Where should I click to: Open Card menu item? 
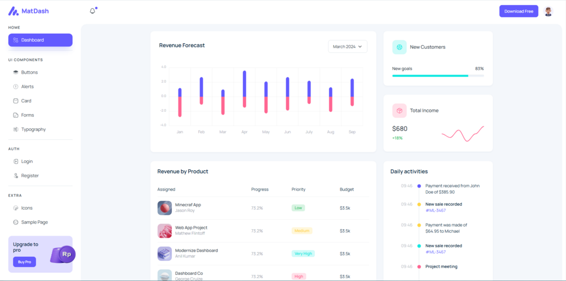pyautogui.click(x=41, y=101)
